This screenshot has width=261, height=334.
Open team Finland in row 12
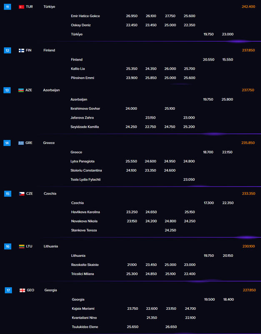[x=49, y=50]
